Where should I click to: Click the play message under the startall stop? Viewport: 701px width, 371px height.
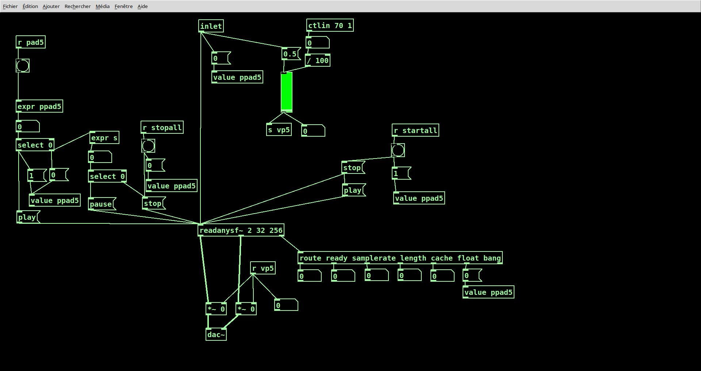pyautogui.click(x=354, y=190)
